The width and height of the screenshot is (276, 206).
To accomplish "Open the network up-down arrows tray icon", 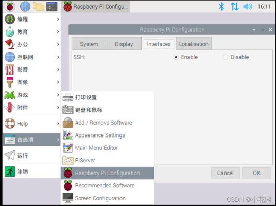I will point(235,7).
